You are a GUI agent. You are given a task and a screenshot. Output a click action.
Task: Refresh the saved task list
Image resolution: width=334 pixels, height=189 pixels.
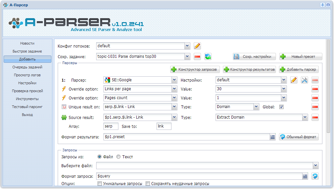tap(208, 57)
